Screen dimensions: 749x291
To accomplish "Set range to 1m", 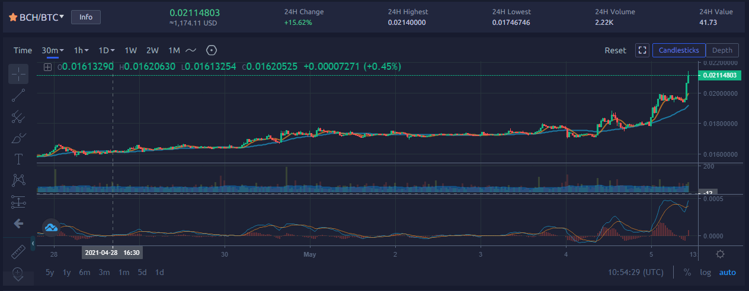I will (x=124, y=273).
